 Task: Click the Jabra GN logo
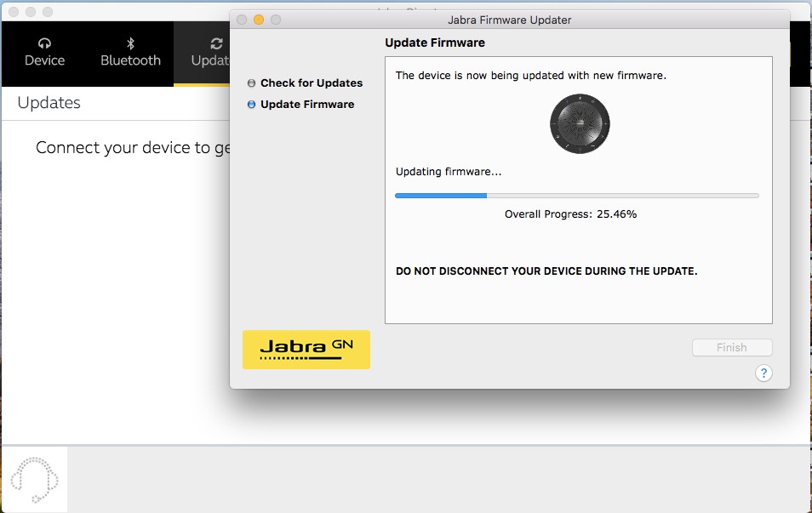306,350
